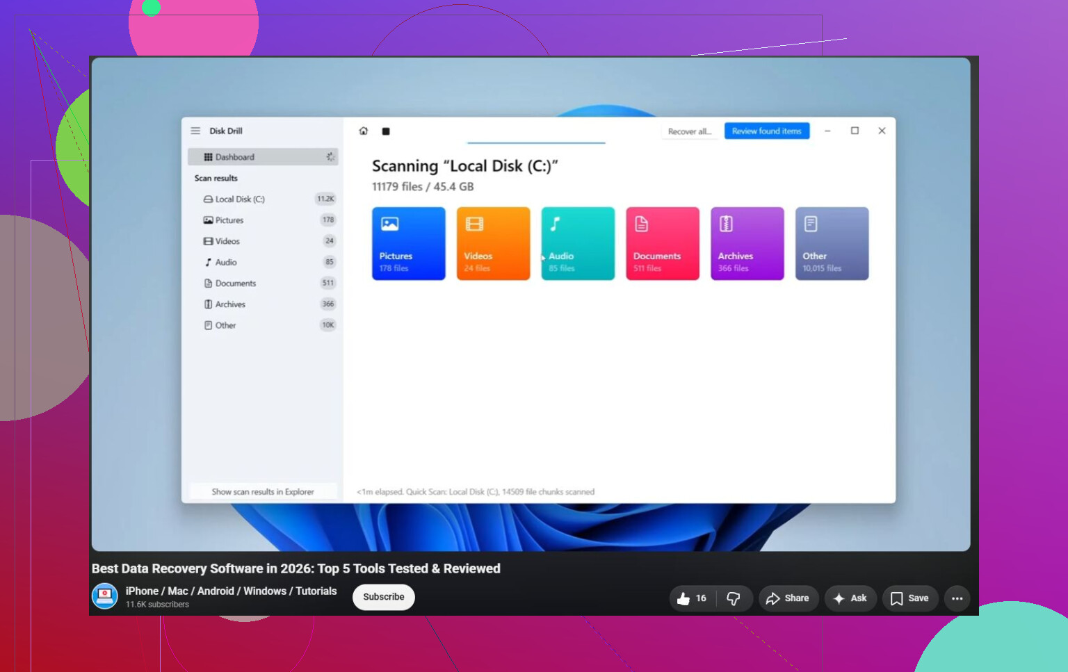
Task: Click the '11.6K subscribers' text
Action: coord(157,605)
